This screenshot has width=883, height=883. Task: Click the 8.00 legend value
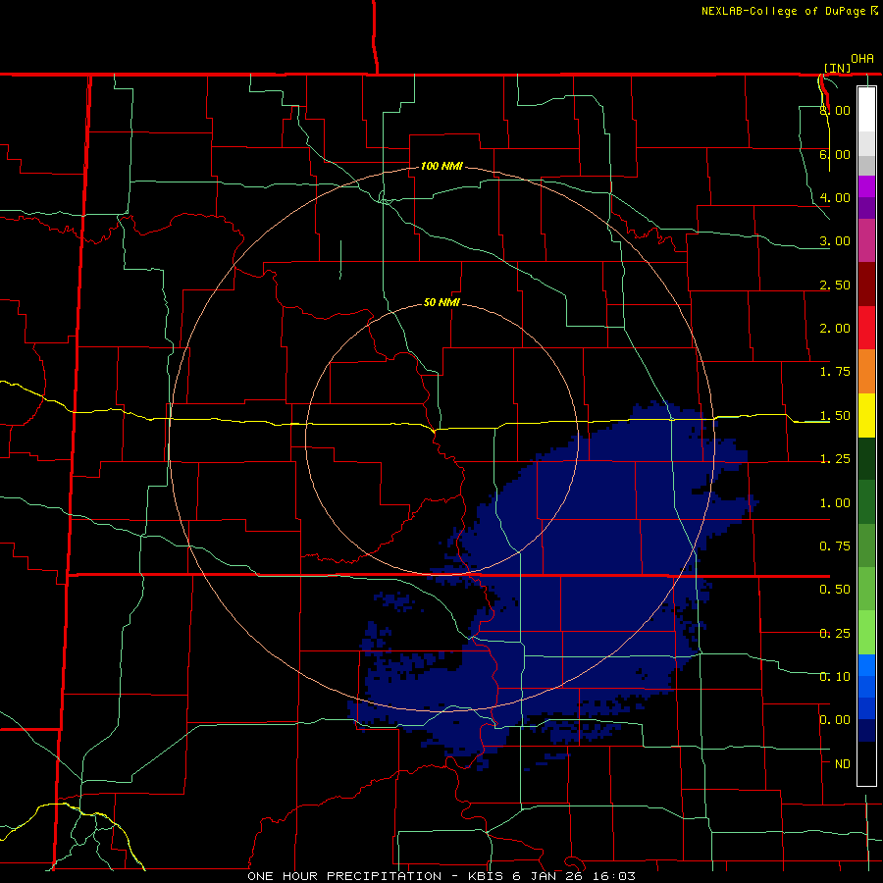[x=835, y=110]
